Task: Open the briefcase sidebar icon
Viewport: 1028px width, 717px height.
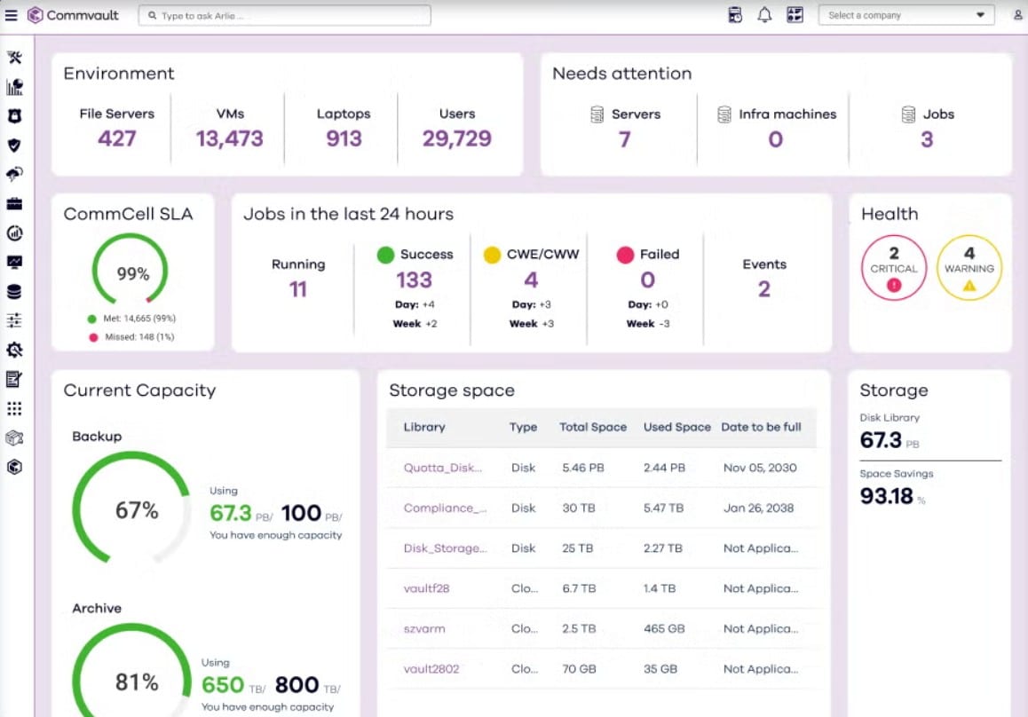Action: coord(14,204)
